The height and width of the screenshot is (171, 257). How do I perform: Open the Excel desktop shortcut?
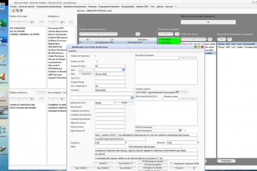(x=3, y=25)
